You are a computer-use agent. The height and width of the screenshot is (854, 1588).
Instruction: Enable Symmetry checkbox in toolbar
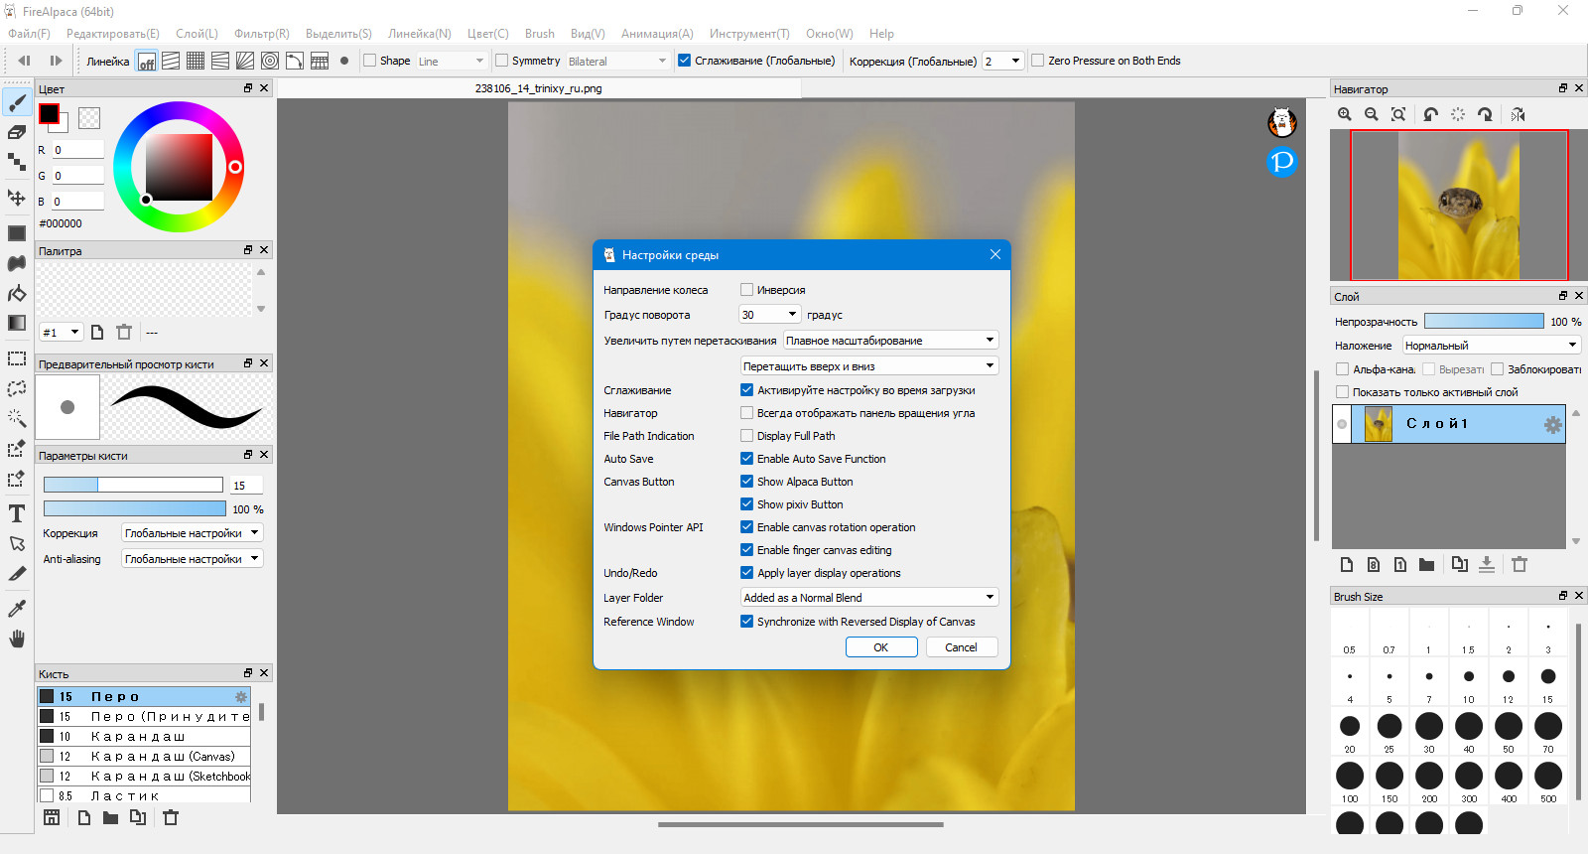[501, 61]
